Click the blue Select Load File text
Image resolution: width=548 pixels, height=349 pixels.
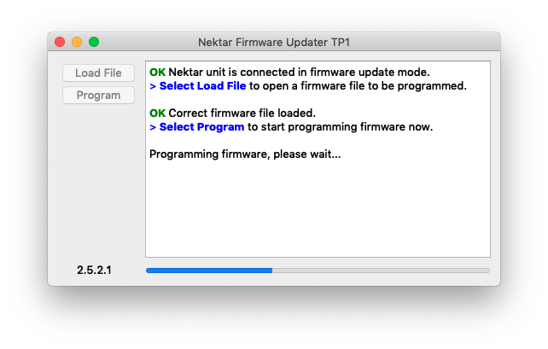202,86
